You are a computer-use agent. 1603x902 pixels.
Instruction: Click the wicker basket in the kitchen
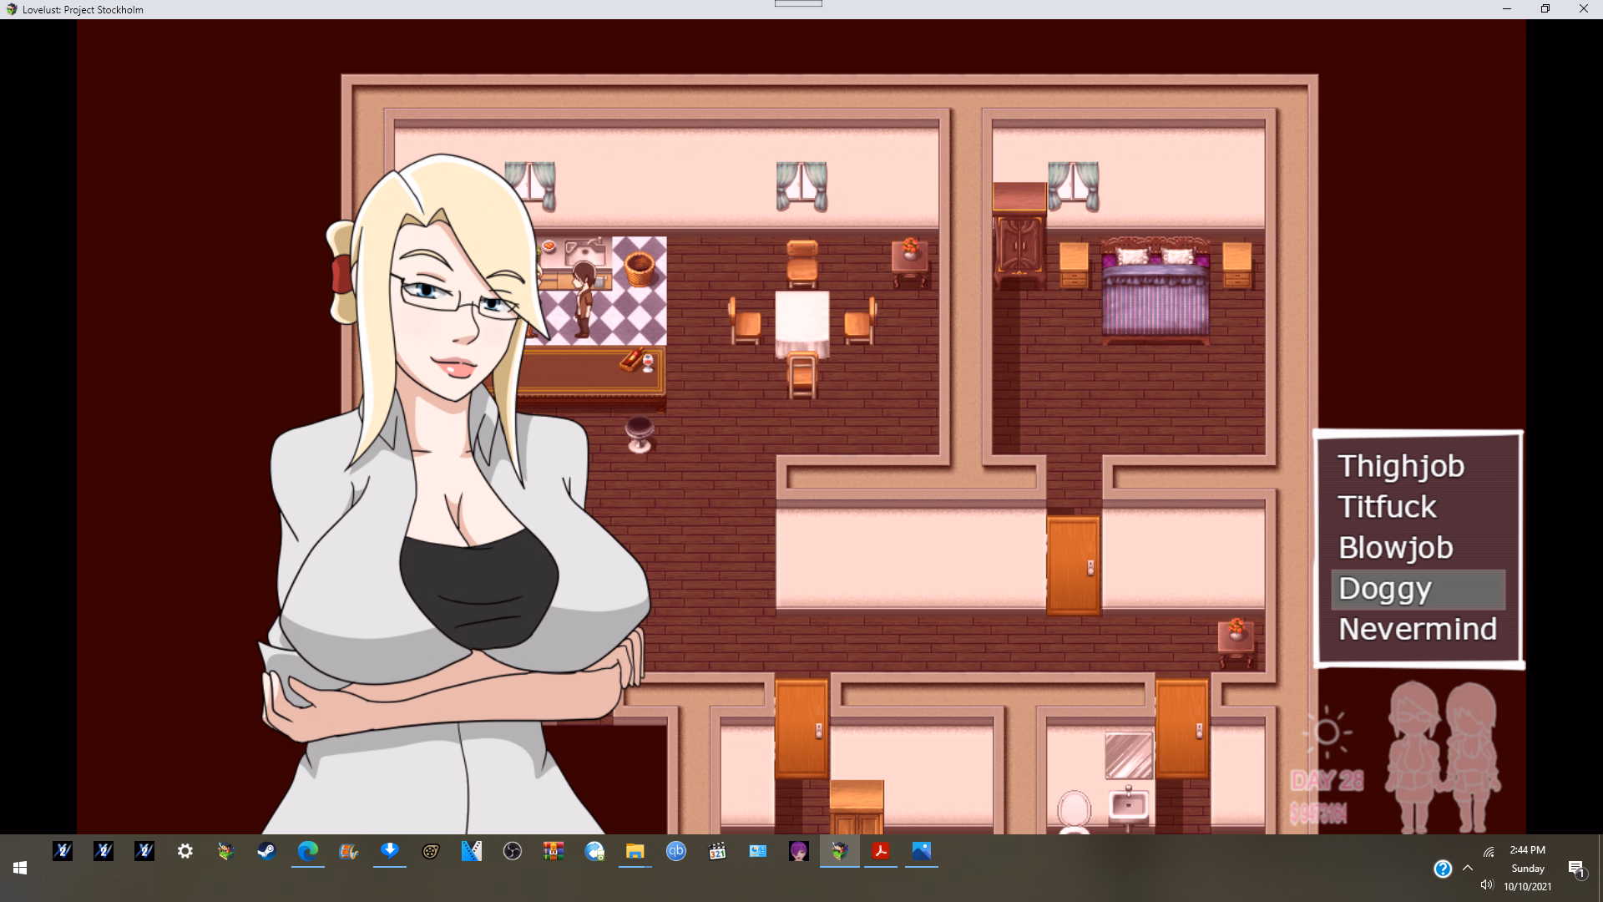pyautogui.click(x=640, y=269)
